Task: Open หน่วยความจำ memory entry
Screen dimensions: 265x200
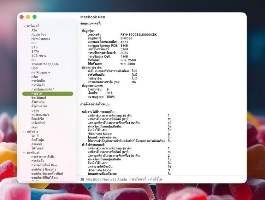Action: click(x=40, y=115)
